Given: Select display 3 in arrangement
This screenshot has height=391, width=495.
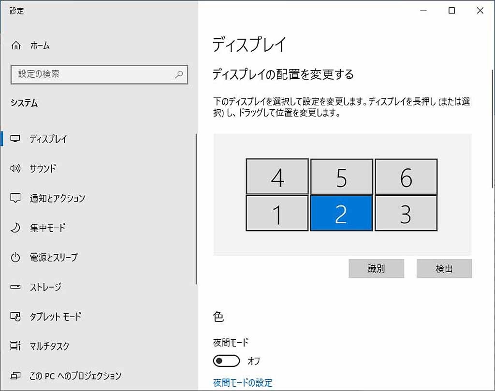Looking at the screenshot, I should click(x=406, y=213).
